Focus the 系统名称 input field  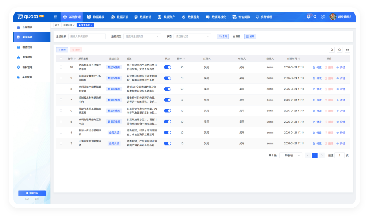click(87, 36)
